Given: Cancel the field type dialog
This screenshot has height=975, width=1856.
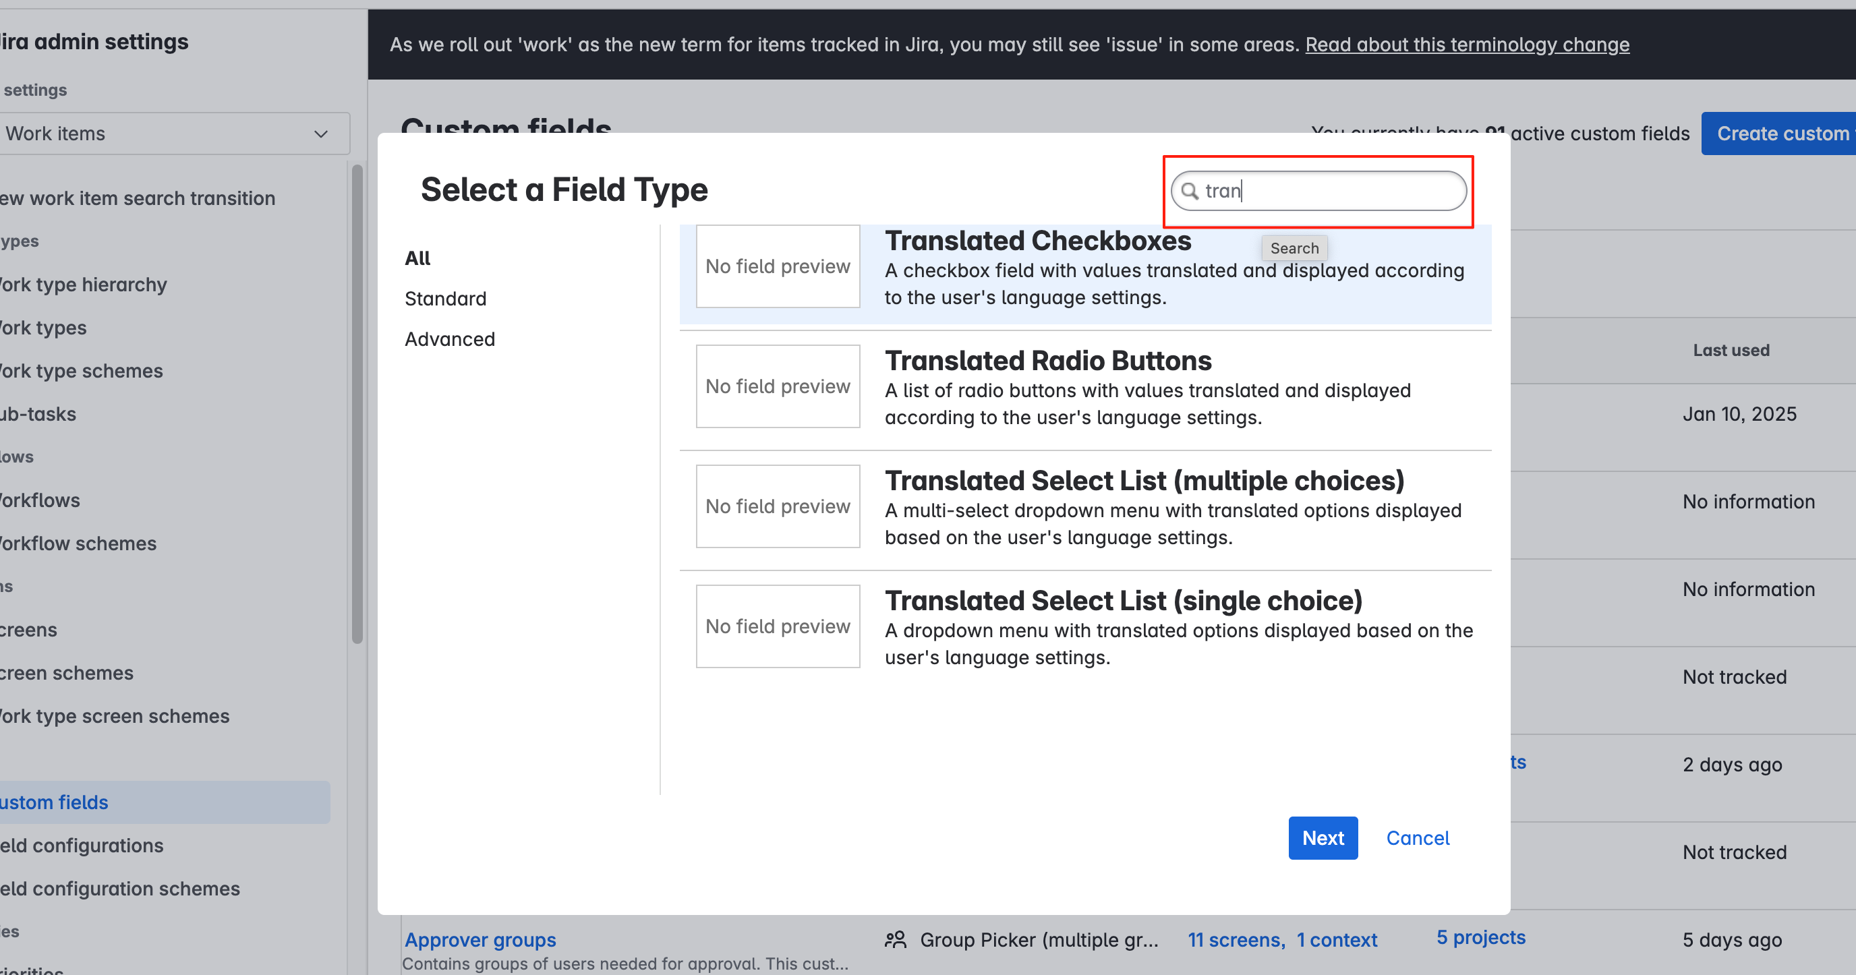Looking at the screenshot, I should point(1417,837).
